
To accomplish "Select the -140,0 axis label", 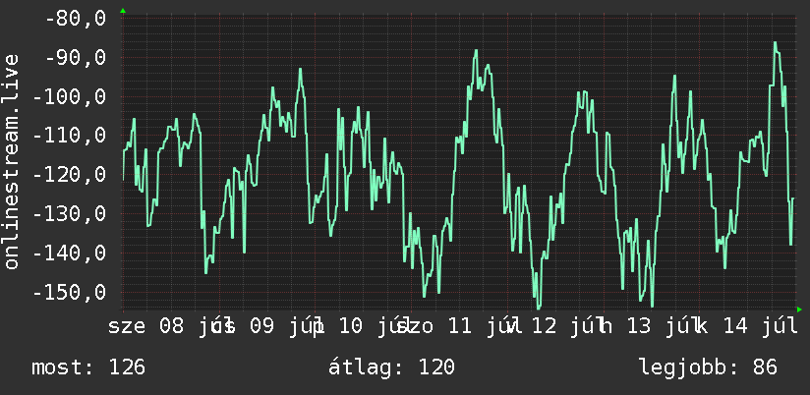I will (70, 253).
